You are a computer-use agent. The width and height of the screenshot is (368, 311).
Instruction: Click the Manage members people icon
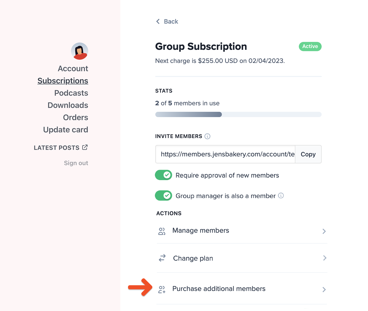click(162, 231)
